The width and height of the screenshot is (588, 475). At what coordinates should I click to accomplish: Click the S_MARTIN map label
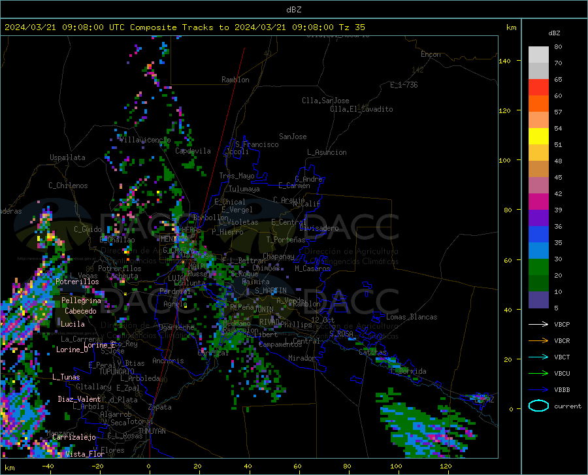(270, 291)
